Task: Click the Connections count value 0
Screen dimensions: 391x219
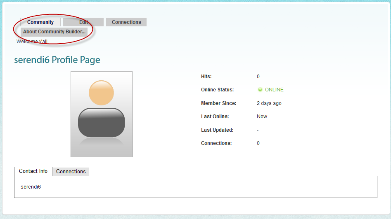Action: coord(258,143)
